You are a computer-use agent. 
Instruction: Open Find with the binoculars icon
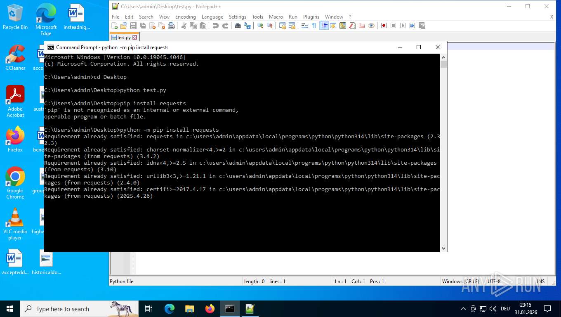click(x=238, y=26)
